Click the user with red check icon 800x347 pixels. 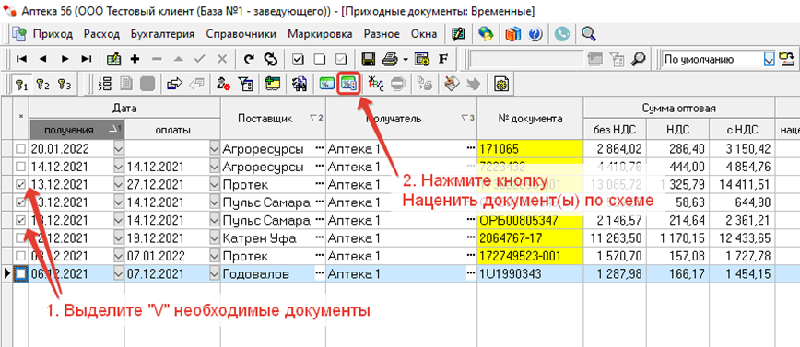223,84
